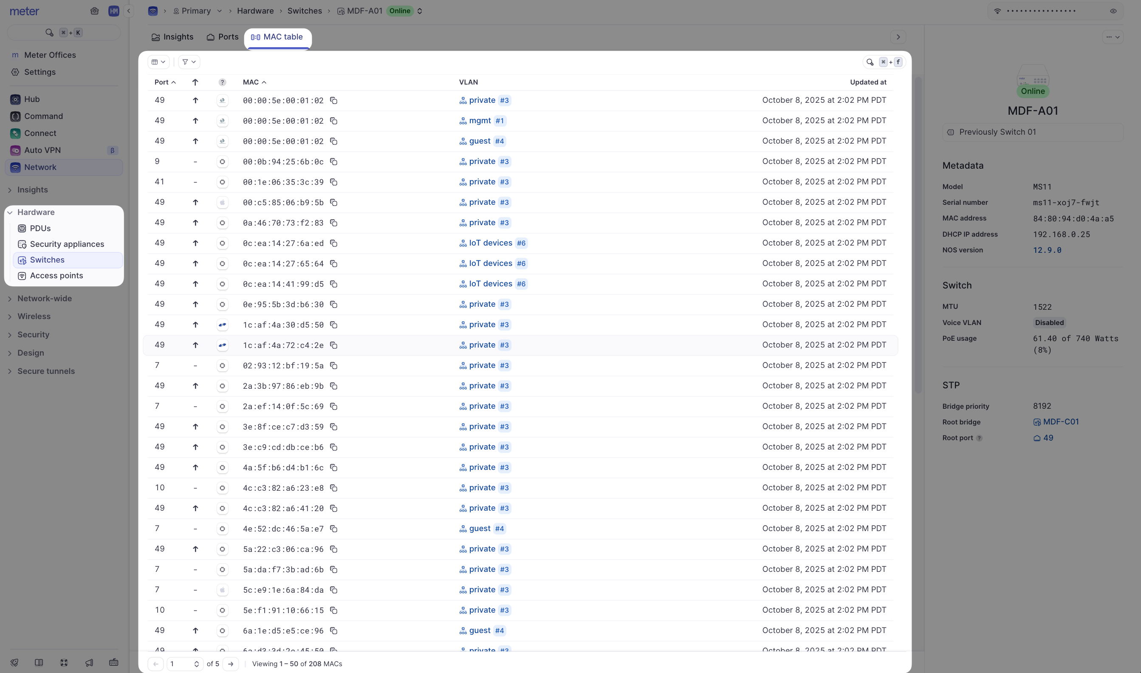Open root bridge MDF-C01 link
This screenshot has width=1141, height=673.
point(1060,422)
